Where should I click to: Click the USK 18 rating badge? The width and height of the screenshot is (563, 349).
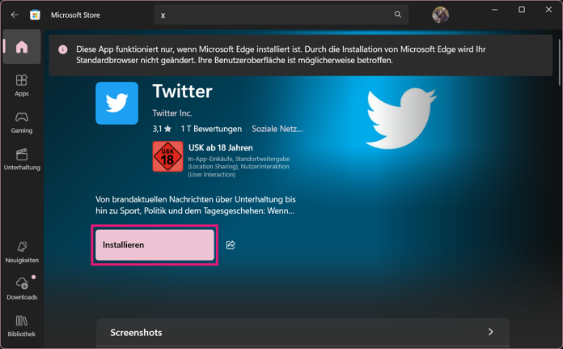click(167, 156)
